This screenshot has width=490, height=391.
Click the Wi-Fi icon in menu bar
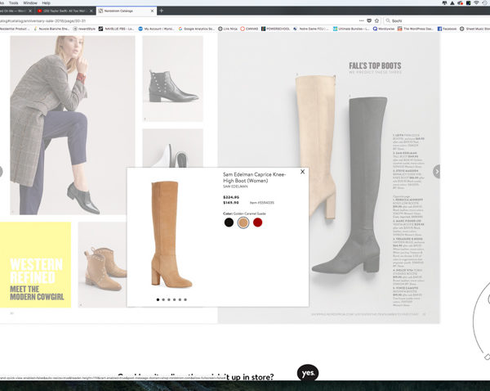476,2
